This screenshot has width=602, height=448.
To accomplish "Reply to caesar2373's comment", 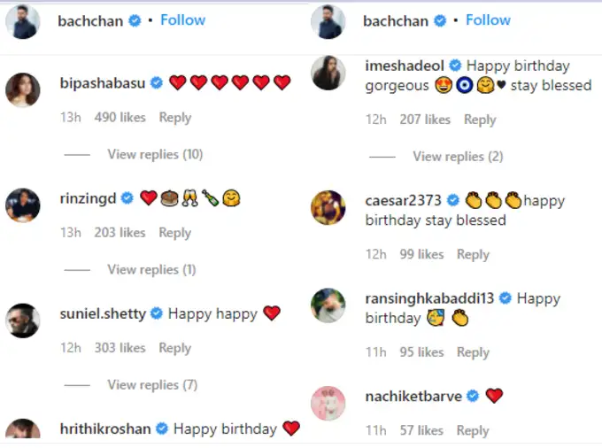I will [x=473, y=255].
